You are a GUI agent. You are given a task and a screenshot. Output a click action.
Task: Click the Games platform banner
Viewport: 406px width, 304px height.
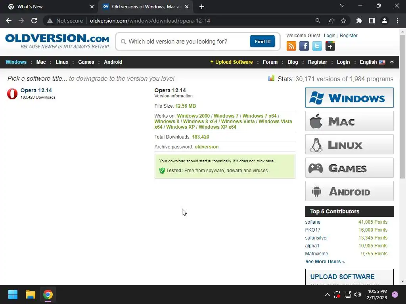[349, 168]
